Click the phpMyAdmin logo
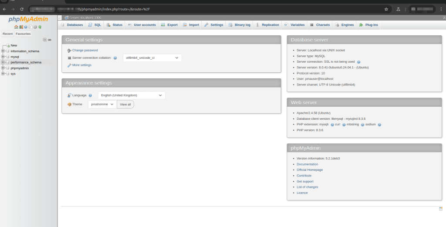Image resolution: width=446 pixels, height=227 pixels. (x=28, y=19)
